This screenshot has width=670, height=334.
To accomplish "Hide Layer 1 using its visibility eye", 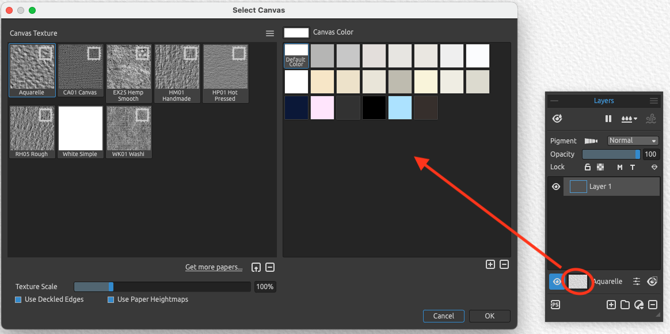I will [555, 186].
